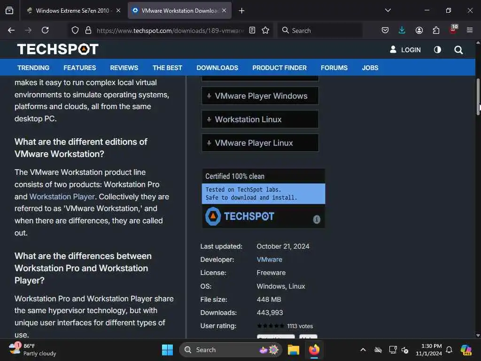Open muted volume tray icon
This screenshot has width=481, height=361.
point(405,350)
